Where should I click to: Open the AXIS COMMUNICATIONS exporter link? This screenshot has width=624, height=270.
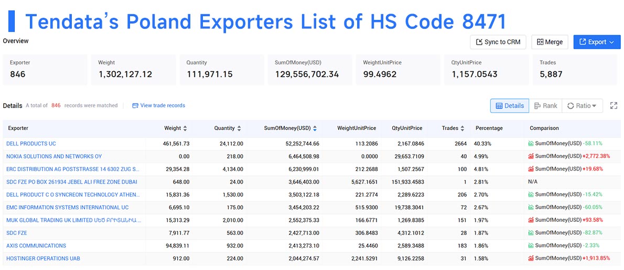point(36,245)
